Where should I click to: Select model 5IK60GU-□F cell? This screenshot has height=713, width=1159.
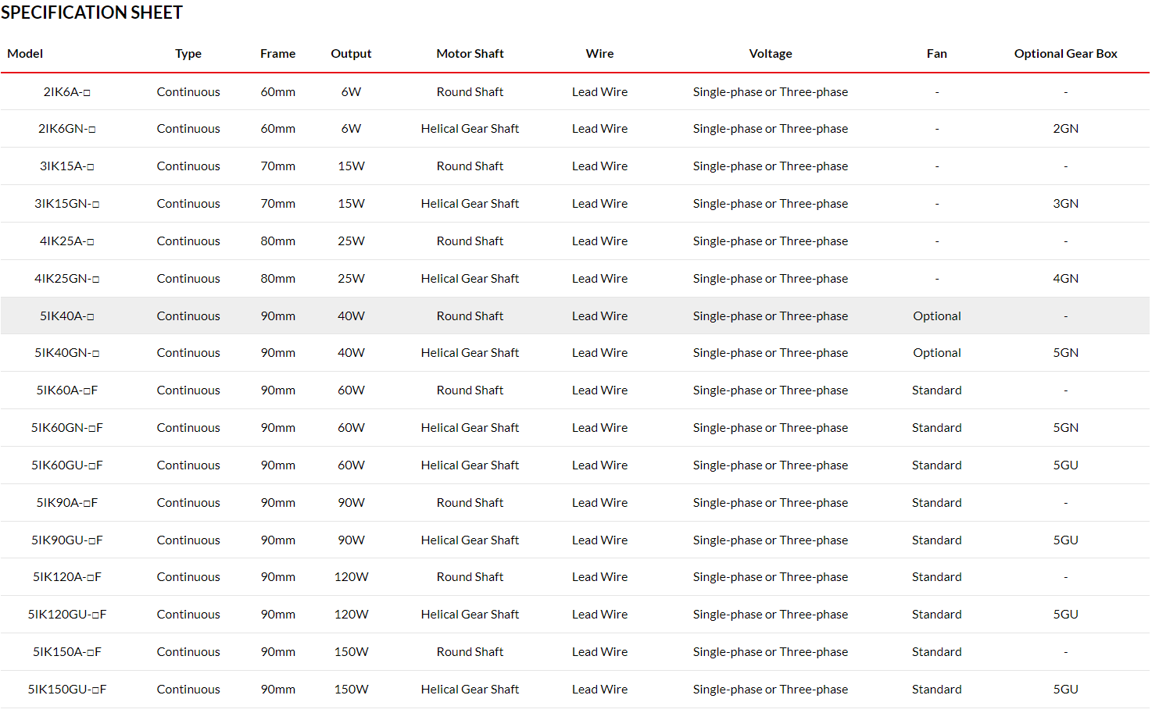point(67,465)
